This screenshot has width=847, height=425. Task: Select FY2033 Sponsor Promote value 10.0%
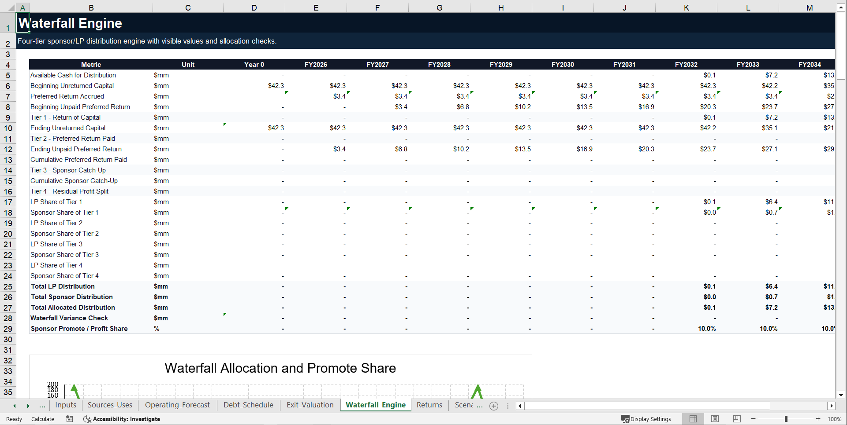tap(748, 329)
